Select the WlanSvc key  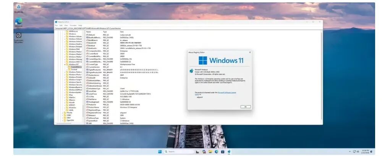tap(72, 97)
